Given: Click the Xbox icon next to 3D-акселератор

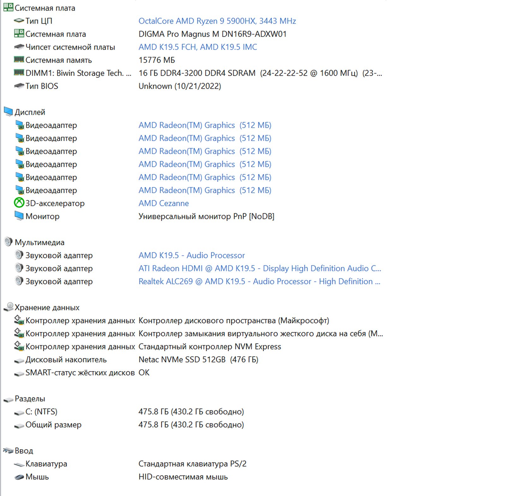Looking at the screenshot, I should tap(19, 203).
